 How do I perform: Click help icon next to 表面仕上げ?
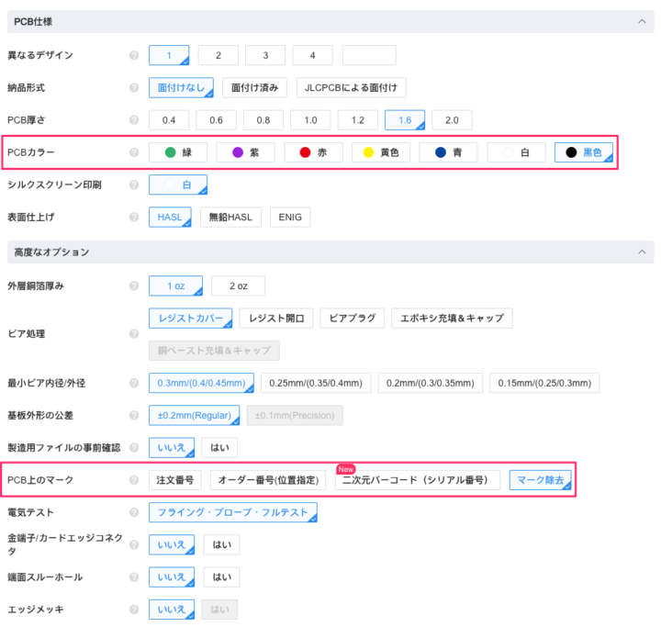point(134,218)
